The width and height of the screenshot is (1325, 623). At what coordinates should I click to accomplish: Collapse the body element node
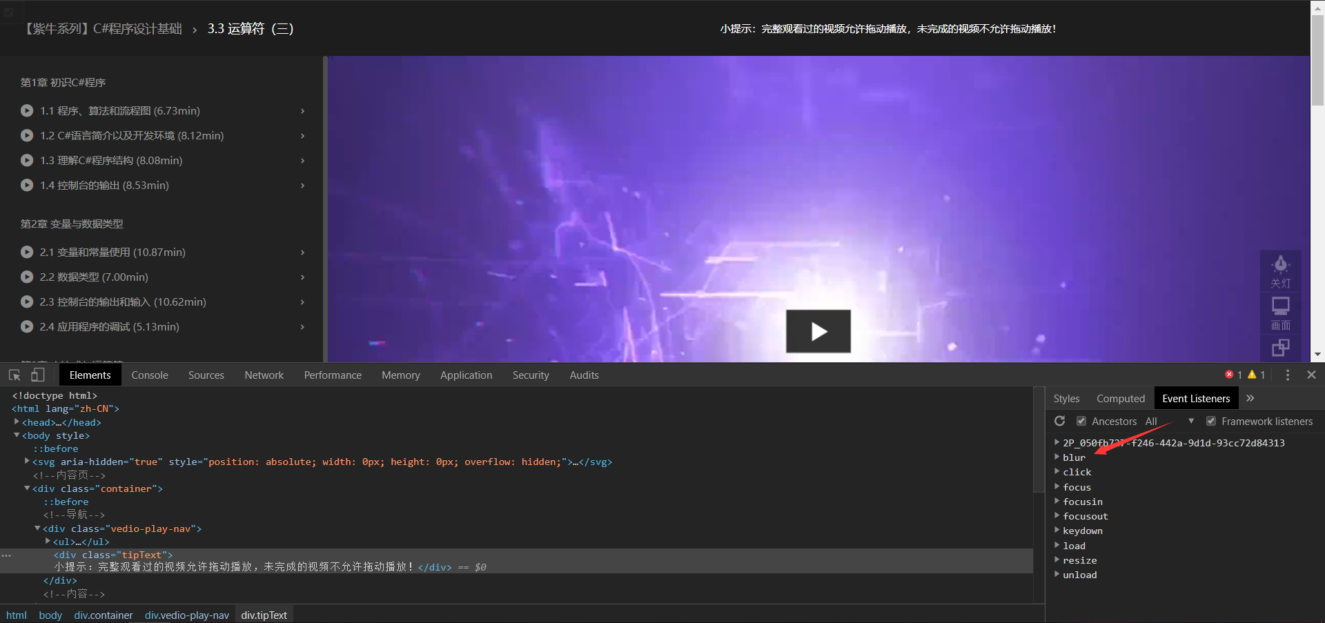pyautogui.click(x=17, y=435)
